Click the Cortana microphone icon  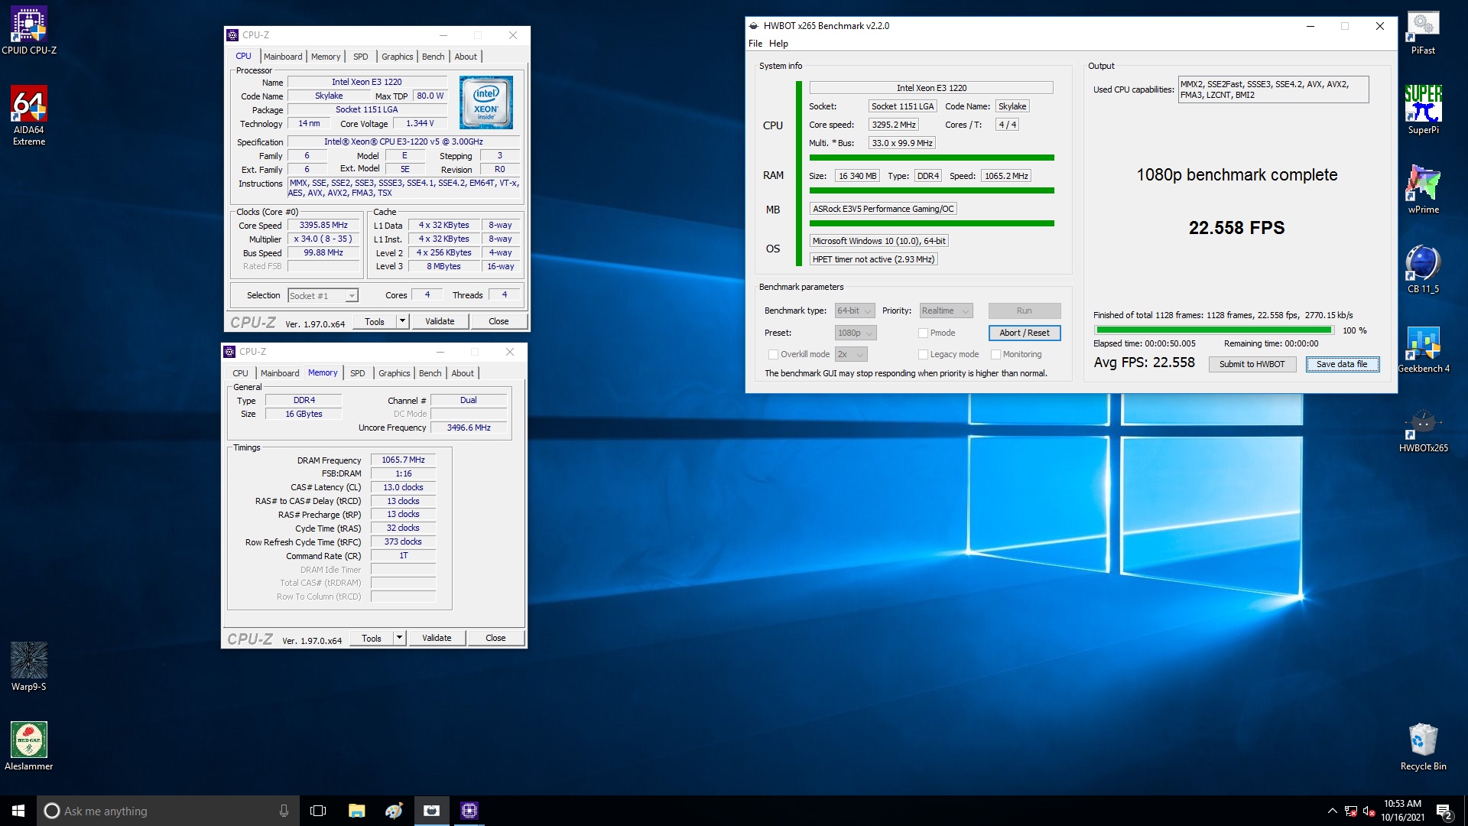point(284,811)
